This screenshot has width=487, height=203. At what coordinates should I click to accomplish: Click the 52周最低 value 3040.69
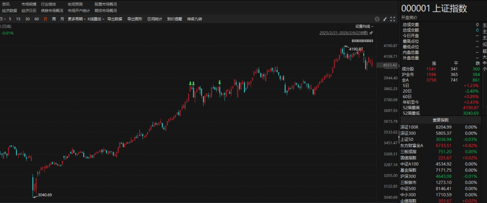(471, 113)
